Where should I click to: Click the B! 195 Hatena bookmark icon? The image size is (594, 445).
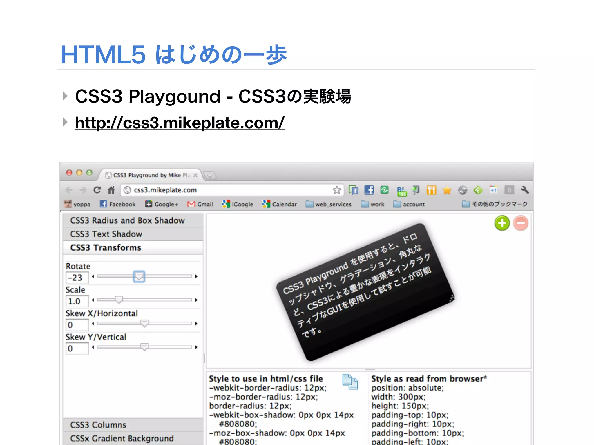click(402, 192)
